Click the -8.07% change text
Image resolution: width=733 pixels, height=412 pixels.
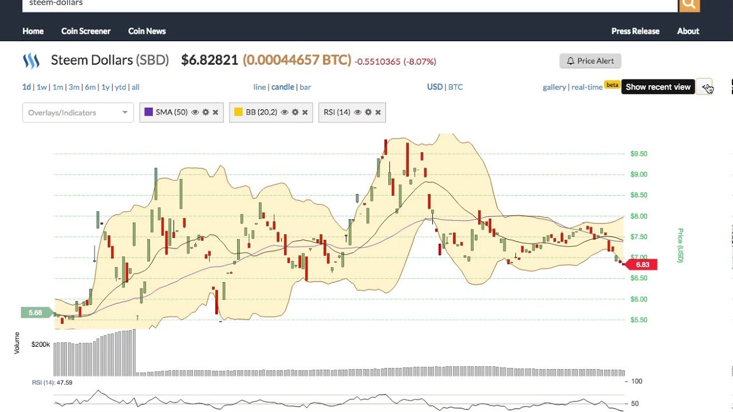(x=420, y=61)
